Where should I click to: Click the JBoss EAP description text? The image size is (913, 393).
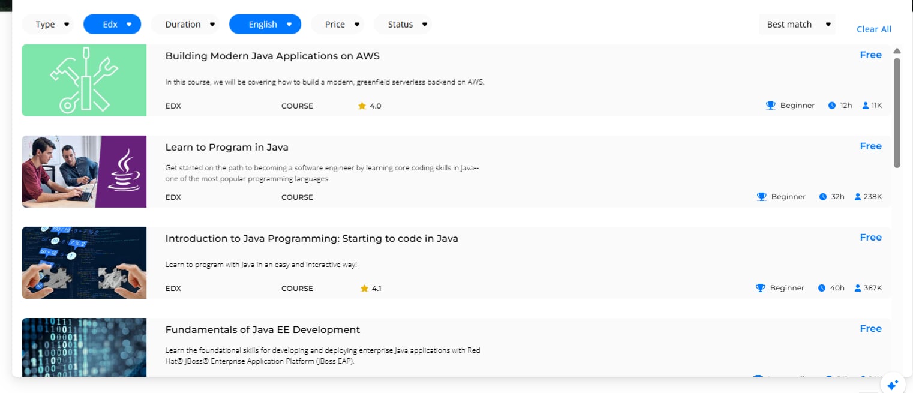point(323,356)
